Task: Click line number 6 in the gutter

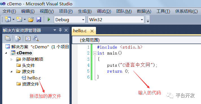Action: pos(88,77)
